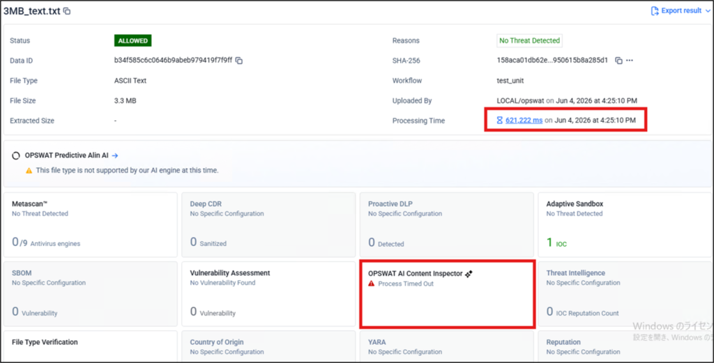Viewport: 714px width, 363px height.
Task: Copy the file name 3MB_text.txt
Action: click(x=67, y=11)
